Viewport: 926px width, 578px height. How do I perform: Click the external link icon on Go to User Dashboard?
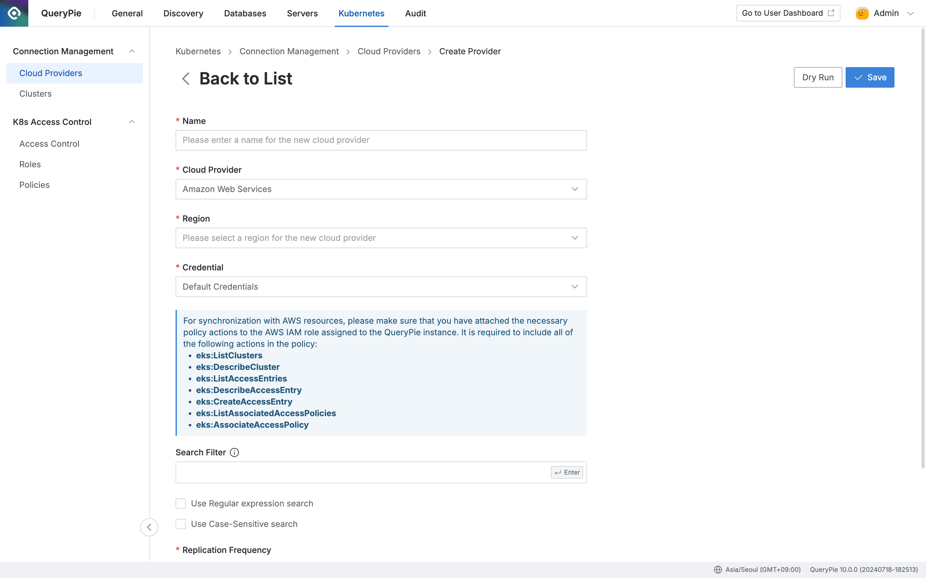pos(831,13)
